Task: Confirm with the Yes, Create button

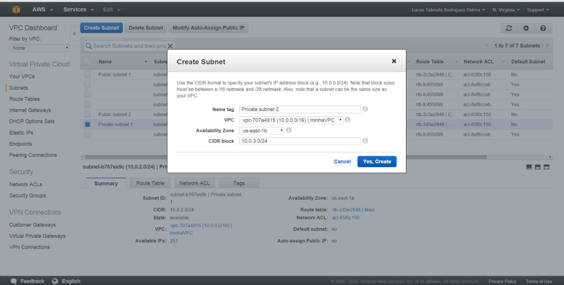Action: coord(377,161)
